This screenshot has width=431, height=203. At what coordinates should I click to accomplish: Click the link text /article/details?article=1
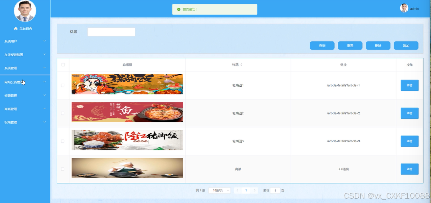343,85
